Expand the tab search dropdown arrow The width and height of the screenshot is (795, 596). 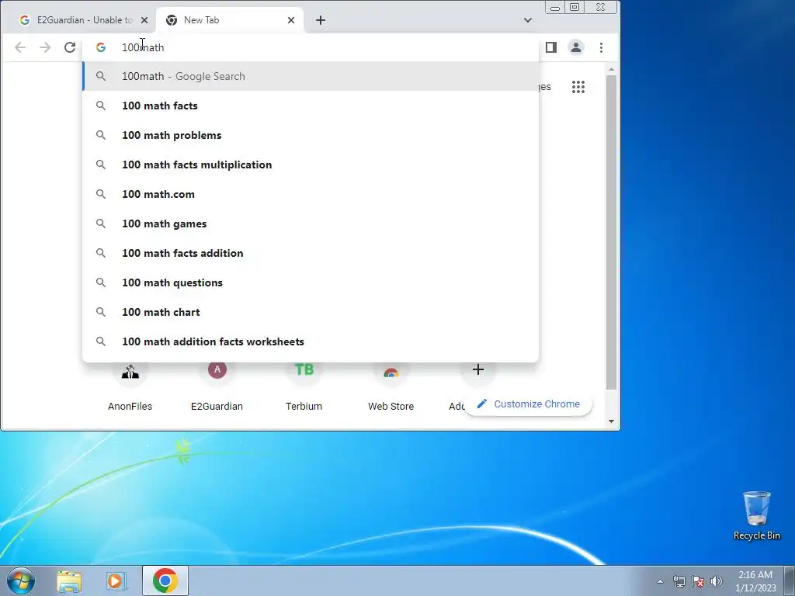528,20
